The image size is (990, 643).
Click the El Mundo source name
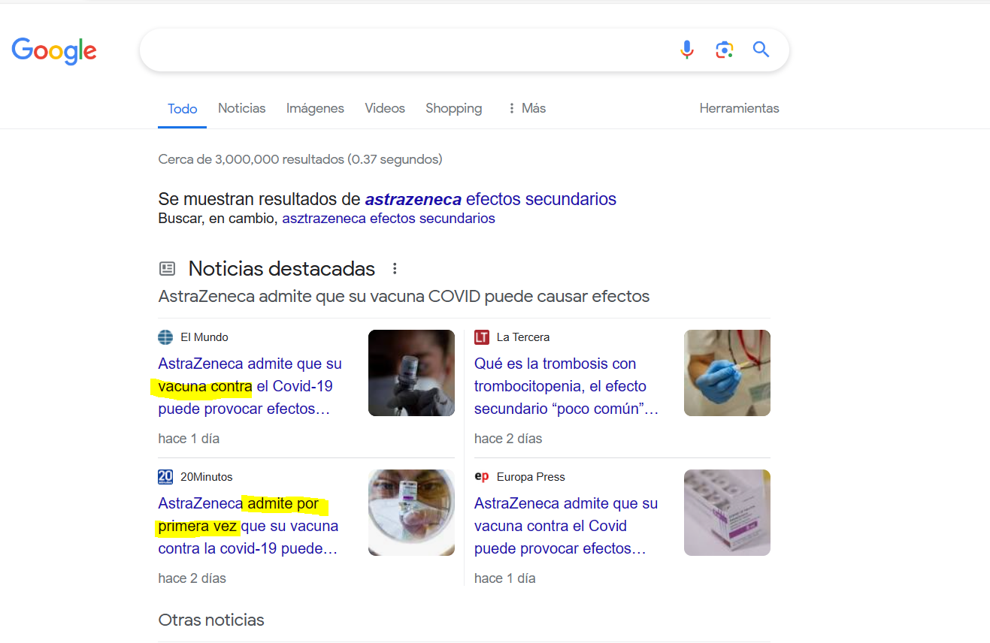pos(204,337)
